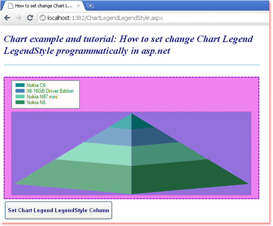Click the steel-blue second pyramid segment

tap(131, 137)
